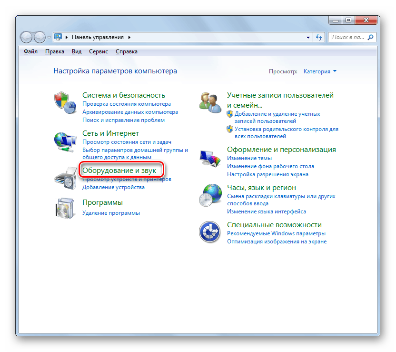Open the Категория view-by dropdown
Screen dimensions: 396x352
tap(320, 71)
